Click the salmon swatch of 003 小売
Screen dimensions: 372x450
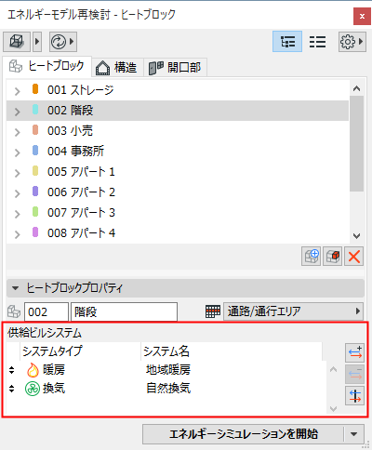coord(35,130)
